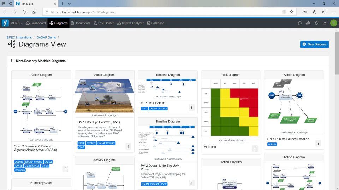
Task: Open Import Analyzer
Action: coord(130,23)
